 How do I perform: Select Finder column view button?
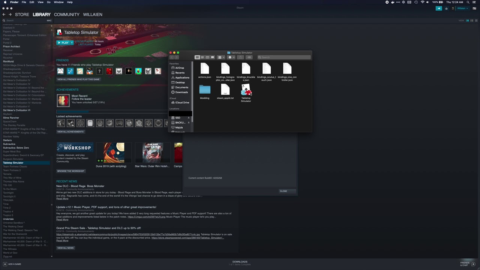pyautogui.click(x=207, y=57)
